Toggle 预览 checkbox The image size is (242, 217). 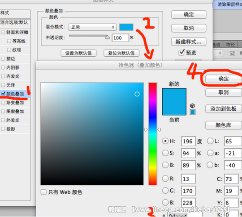coord(181,52)
